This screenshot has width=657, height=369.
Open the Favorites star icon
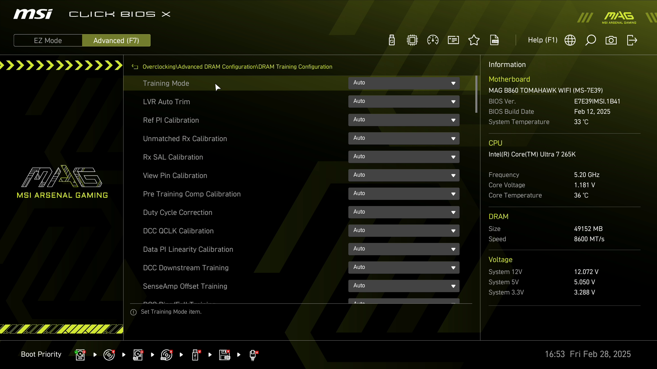(x=474, y=40)
